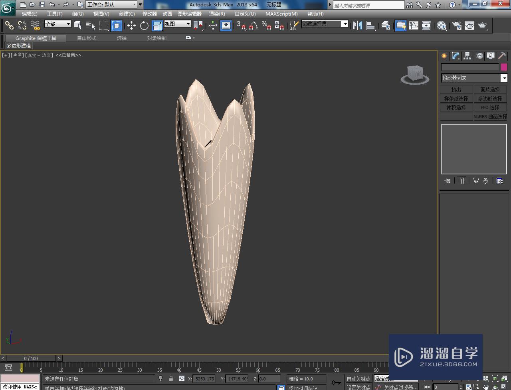Image resolution: width=511 pixels, height=390 pixels.
Task: Open the MAXScript(M) menu
Action: pos(281,14)
